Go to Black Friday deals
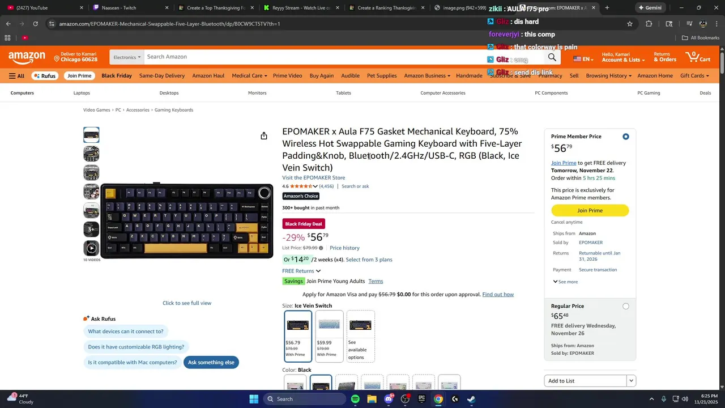Image resolution: width=725 pixels, height=408 pixels. point(117,76)
